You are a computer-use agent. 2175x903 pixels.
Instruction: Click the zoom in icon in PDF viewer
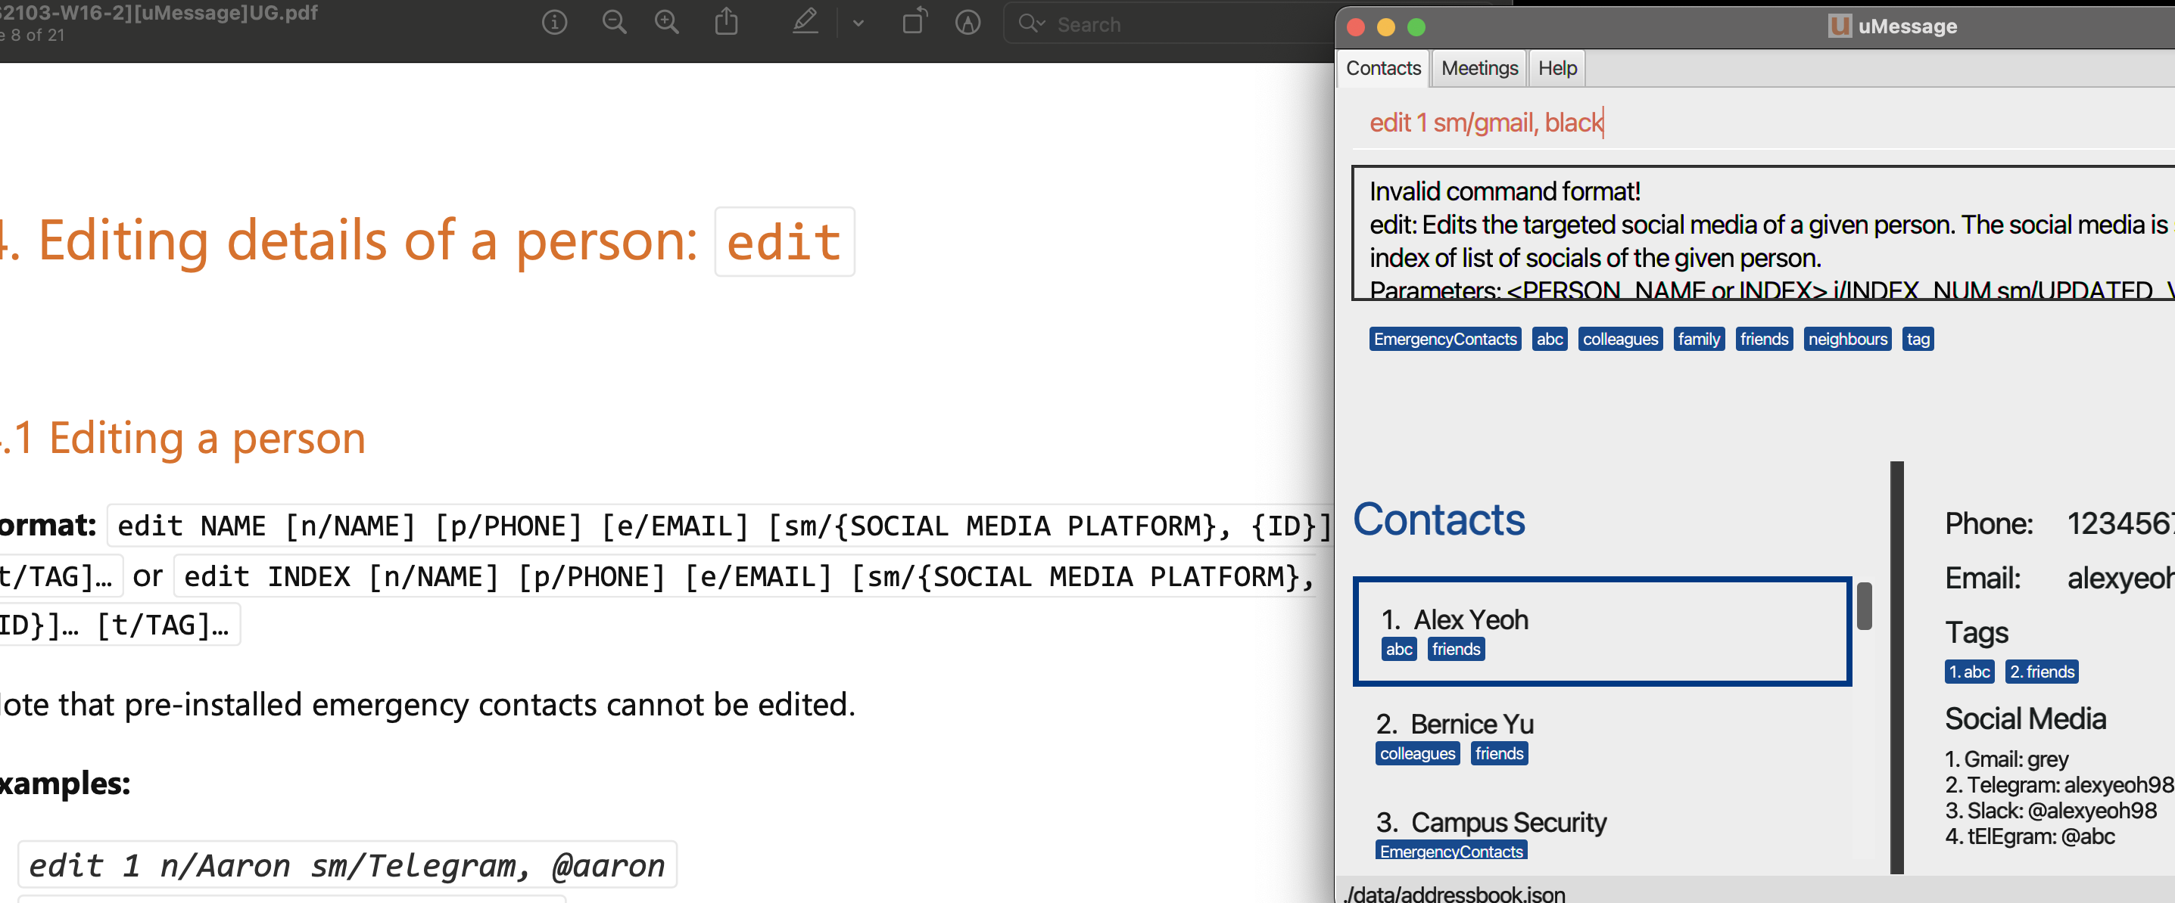click(x=665, y=25)
